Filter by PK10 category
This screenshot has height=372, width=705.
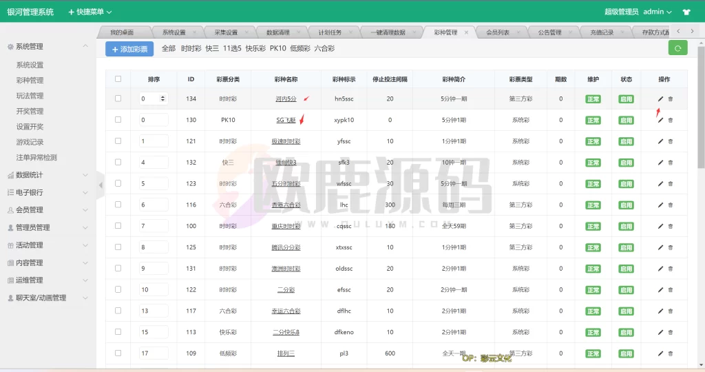coord(278,49)
